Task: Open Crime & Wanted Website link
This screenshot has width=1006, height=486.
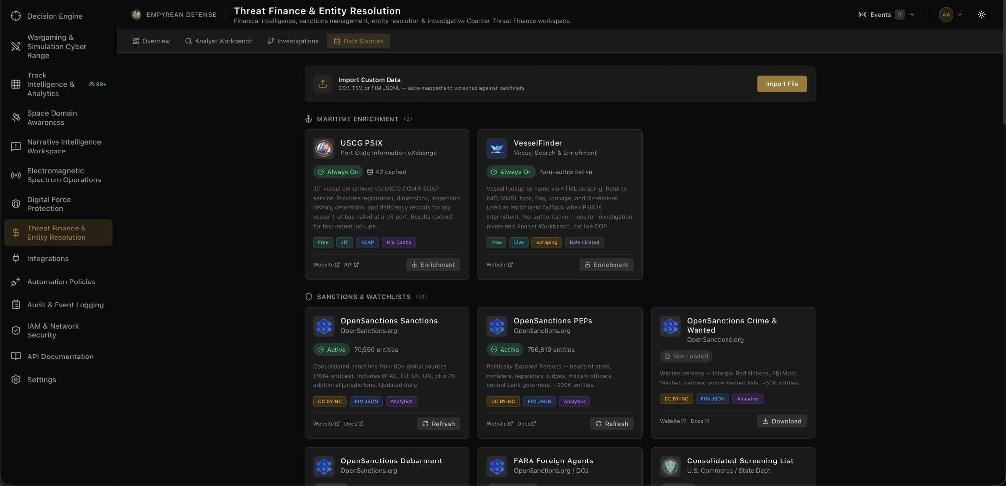Action: [x=672, y=421]
